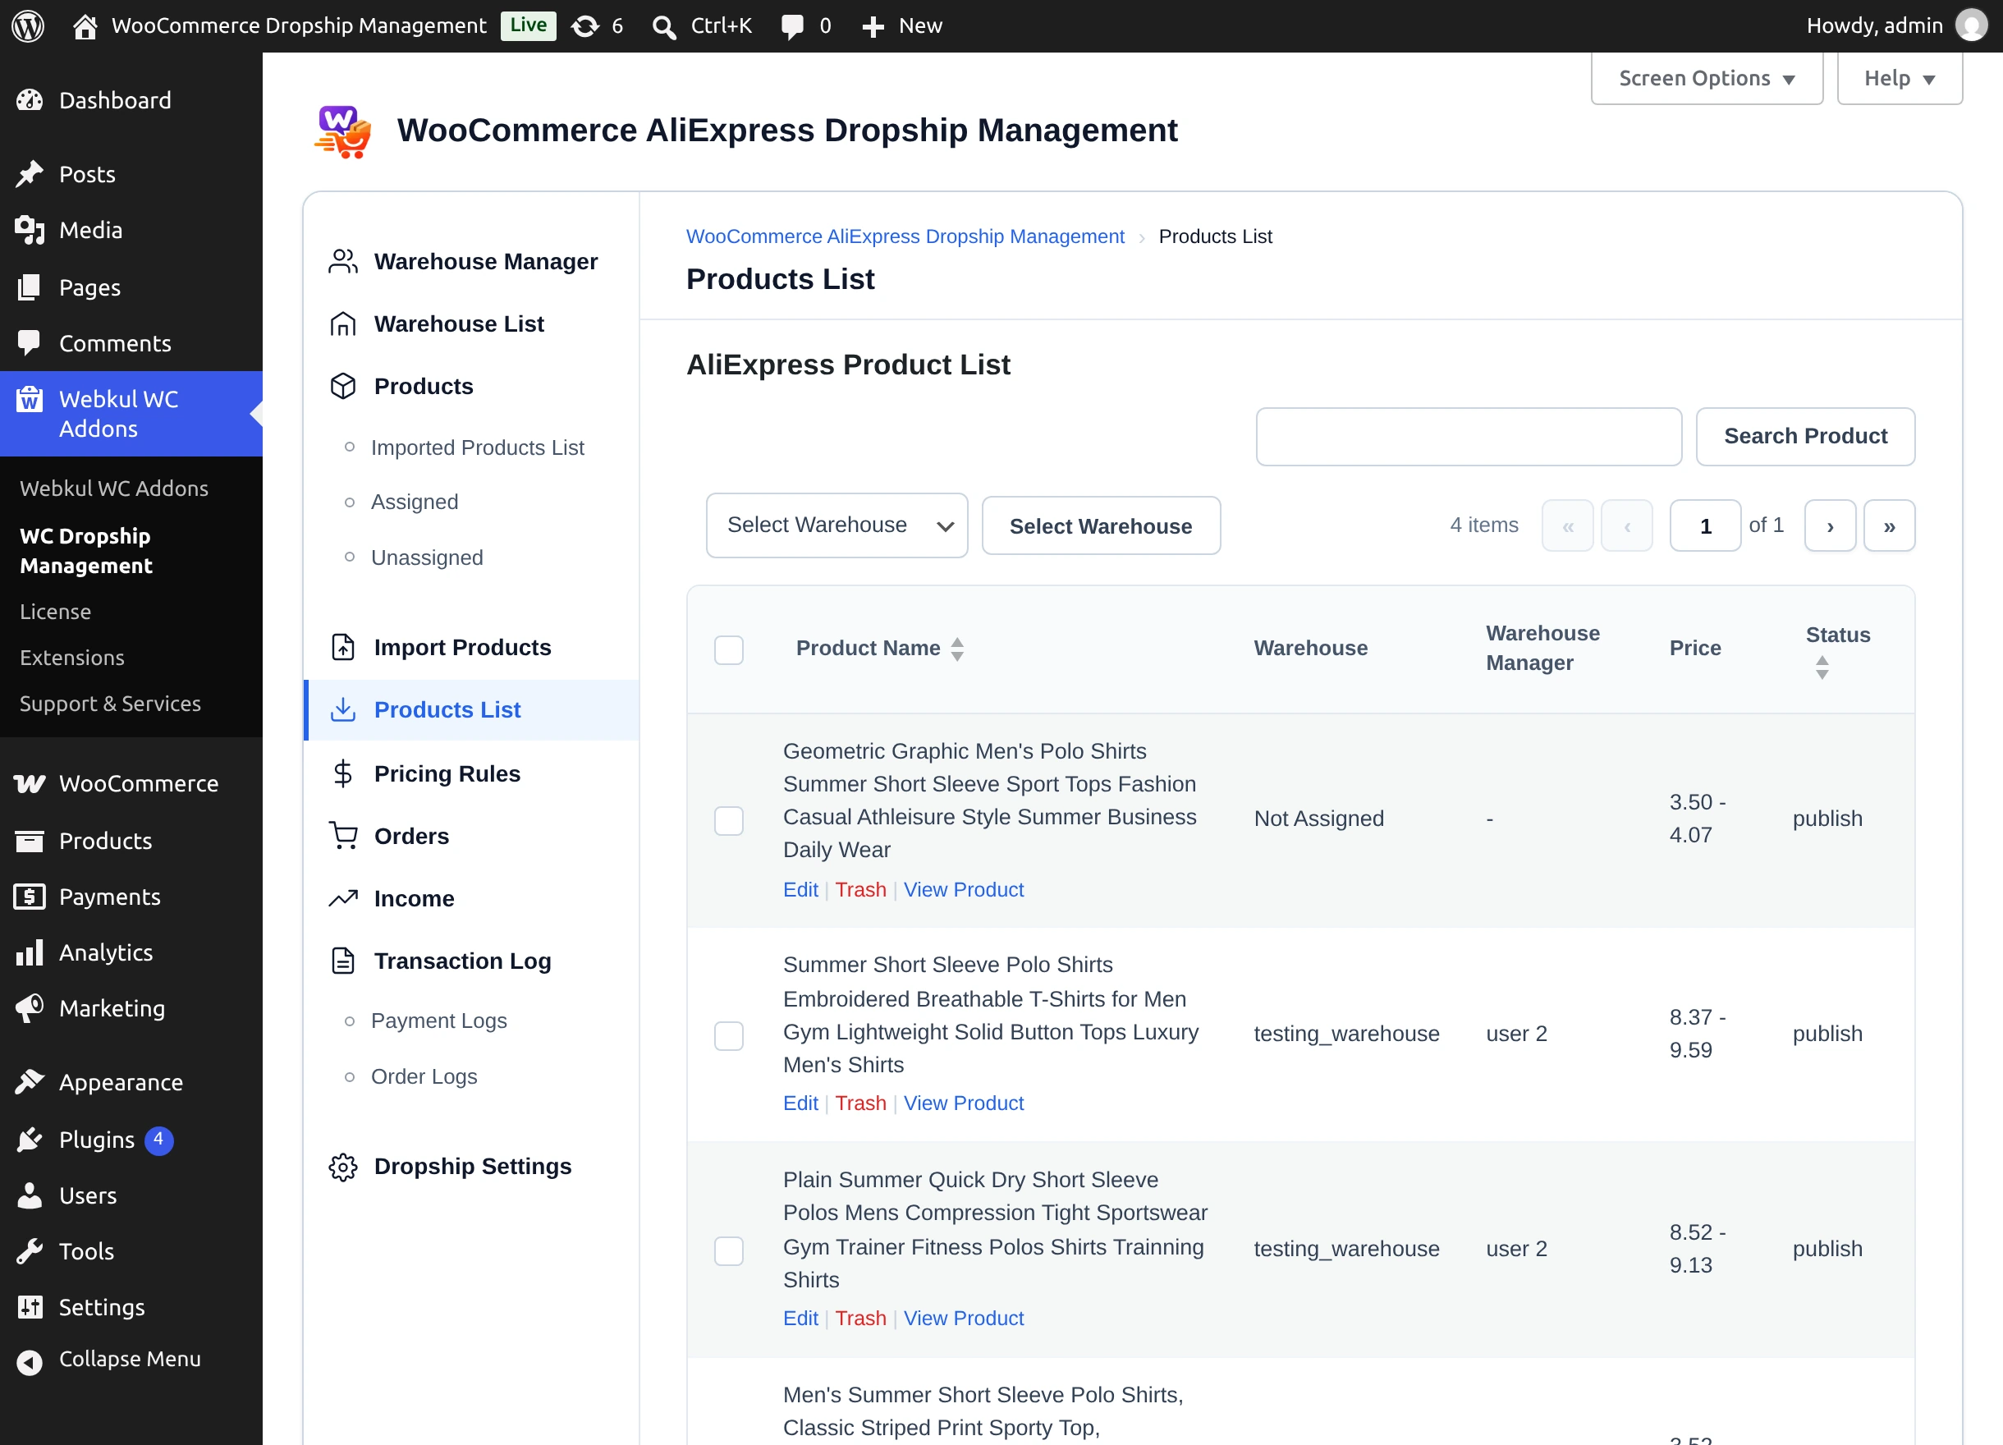Image resolution: width=2003 pixels, height=1445 pixels.
Task: Click the Pricing Rules dollar icon
Action: (x=342, y=773)
